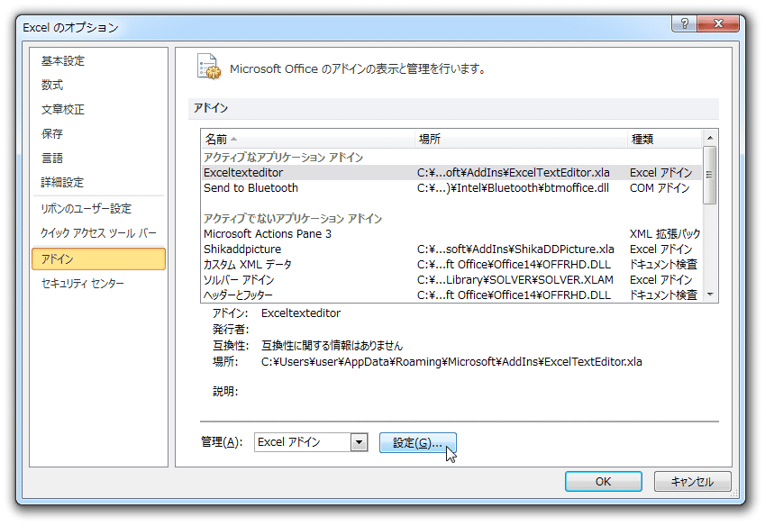Switch to the 言語 category

pos(52,159)
